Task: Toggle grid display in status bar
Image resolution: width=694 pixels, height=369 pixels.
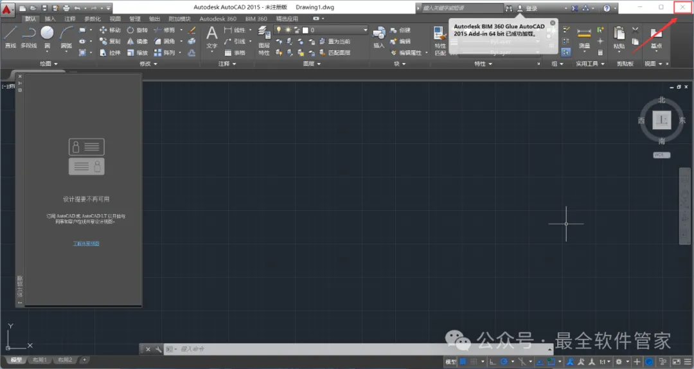Action: coord(463,361)
